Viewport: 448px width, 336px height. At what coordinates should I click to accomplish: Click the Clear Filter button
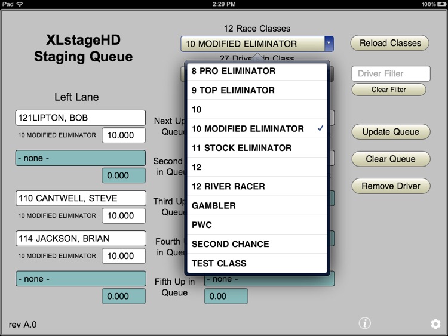pyautogui.click(x=389, y=90)
